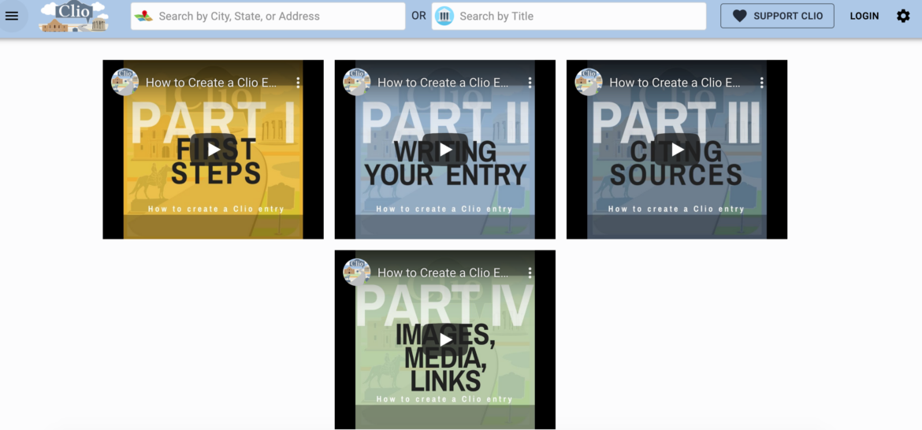Click the heart icon on Support Clio
The image size is (922, 430).
coord(739,16)
